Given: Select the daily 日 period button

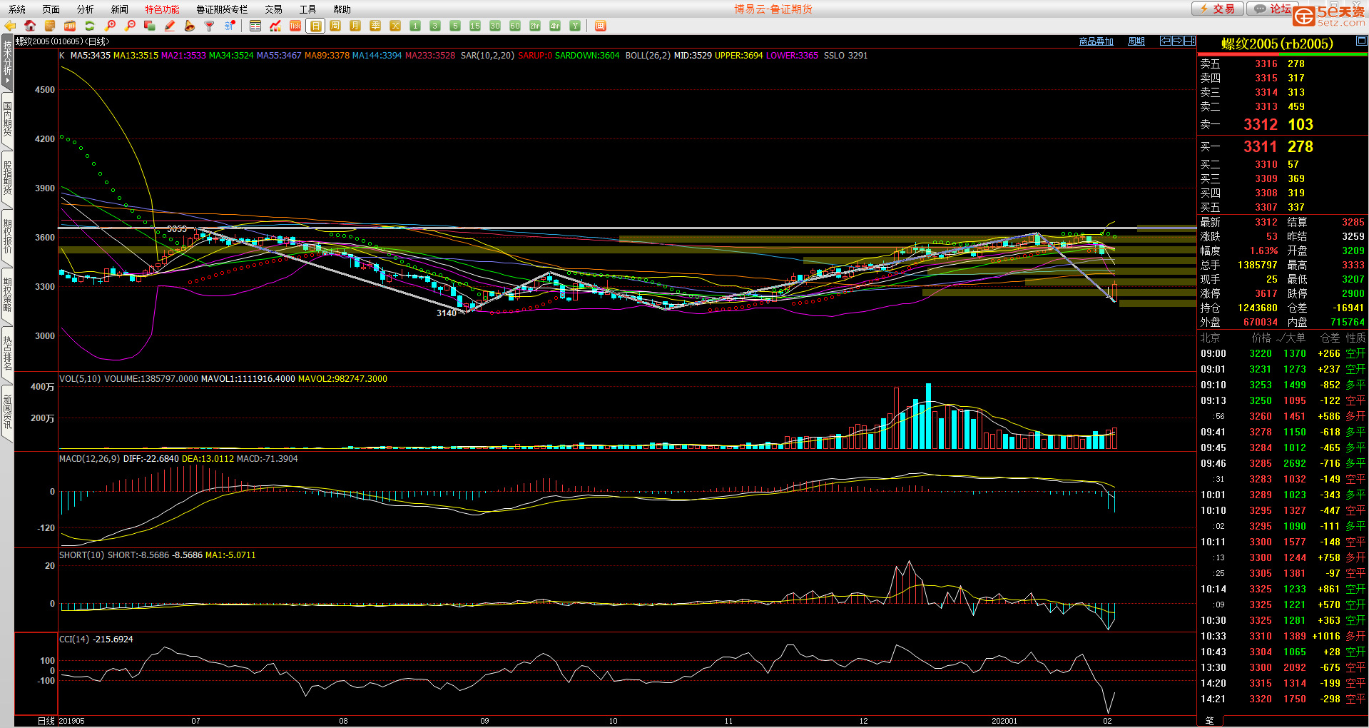Looking at the screenshot, I should (315, 26).
